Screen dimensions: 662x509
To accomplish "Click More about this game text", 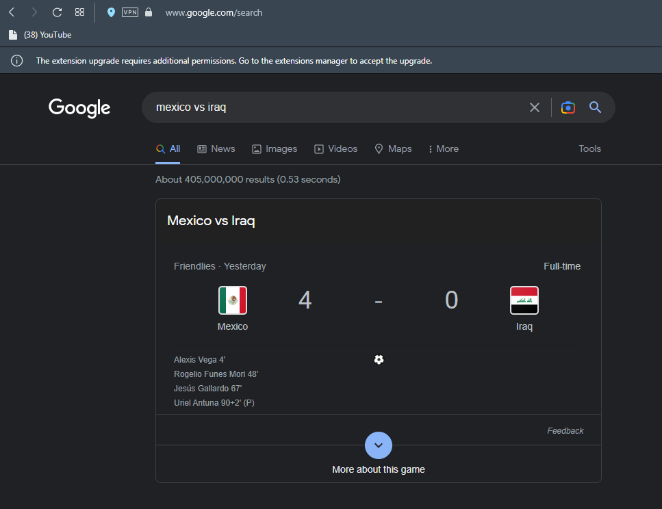I will 379,469.
